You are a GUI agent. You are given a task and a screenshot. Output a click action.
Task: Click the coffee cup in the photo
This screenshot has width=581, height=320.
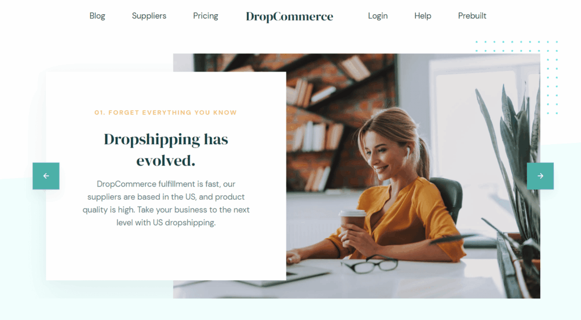point(352,224)
